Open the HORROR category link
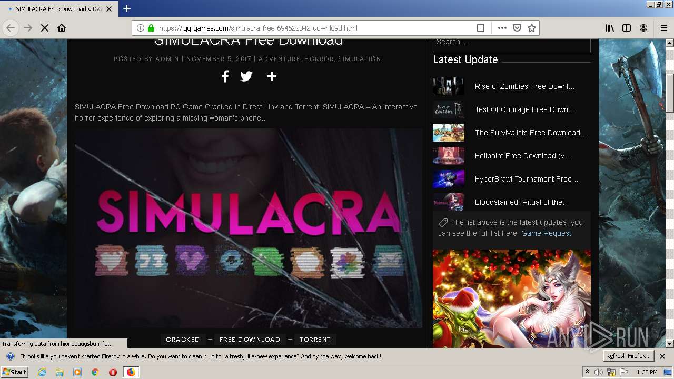 coord(319,59)
